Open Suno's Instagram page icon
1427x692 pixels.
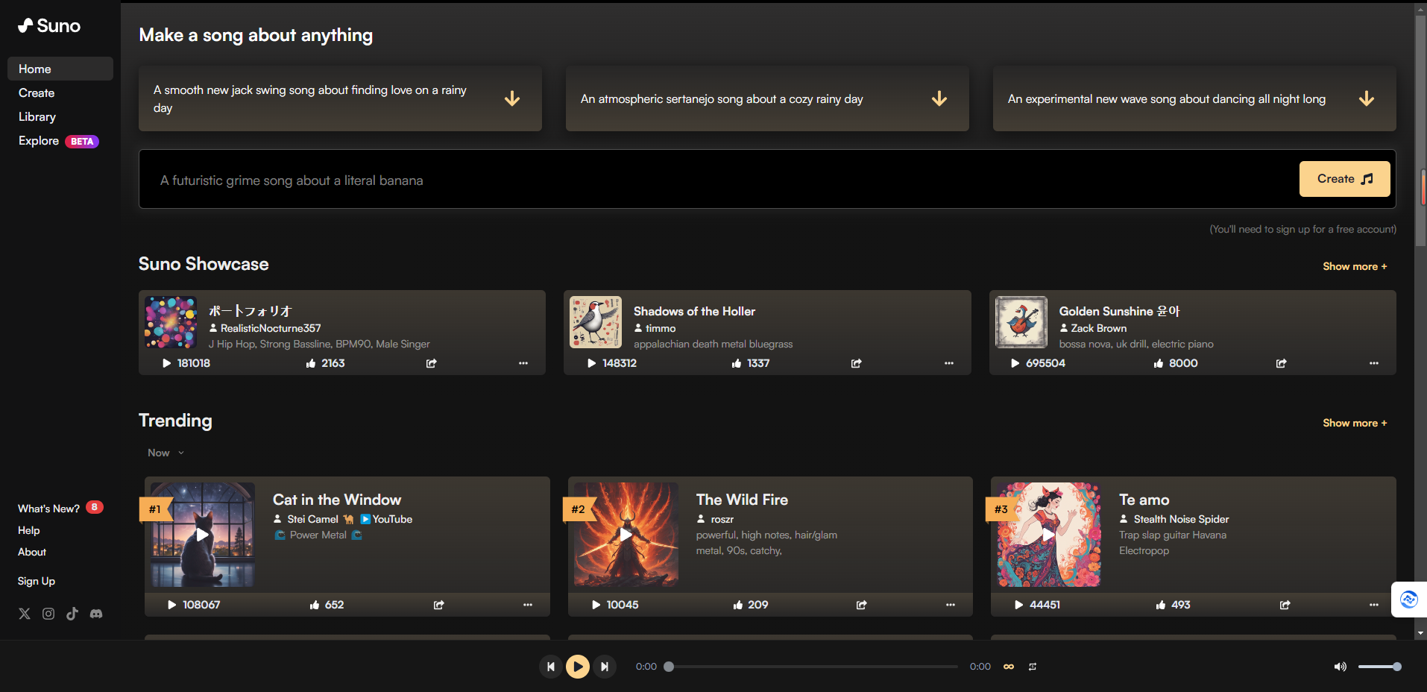tap(48, 614)
